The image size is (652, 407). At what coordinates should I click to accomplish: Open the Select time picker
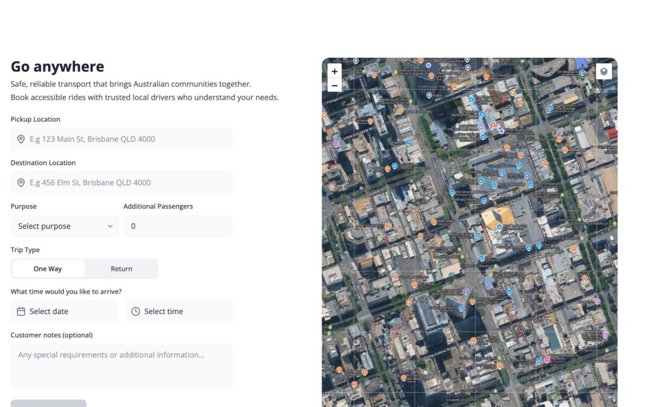point(179,312)
